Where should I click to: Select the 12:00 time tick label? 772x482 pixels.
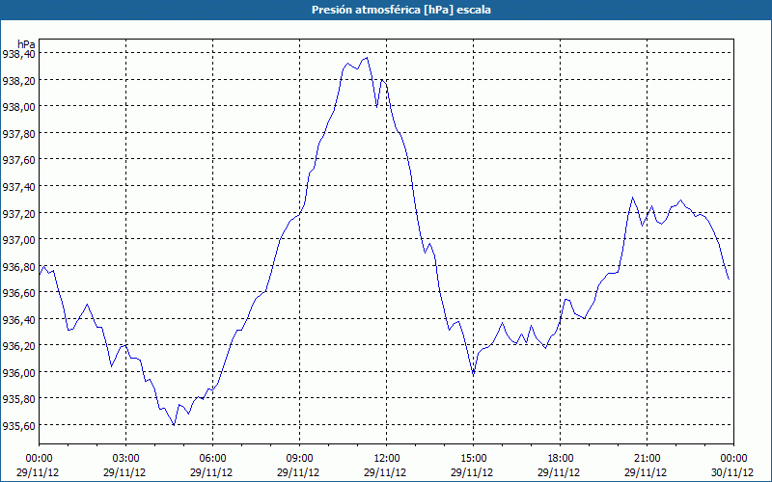pyautogui.click(x=387, y=459)
